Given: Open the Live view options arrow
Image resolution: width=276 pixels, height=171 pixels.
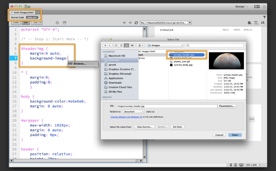Looking at the screenshot, I should pos(40,22).
